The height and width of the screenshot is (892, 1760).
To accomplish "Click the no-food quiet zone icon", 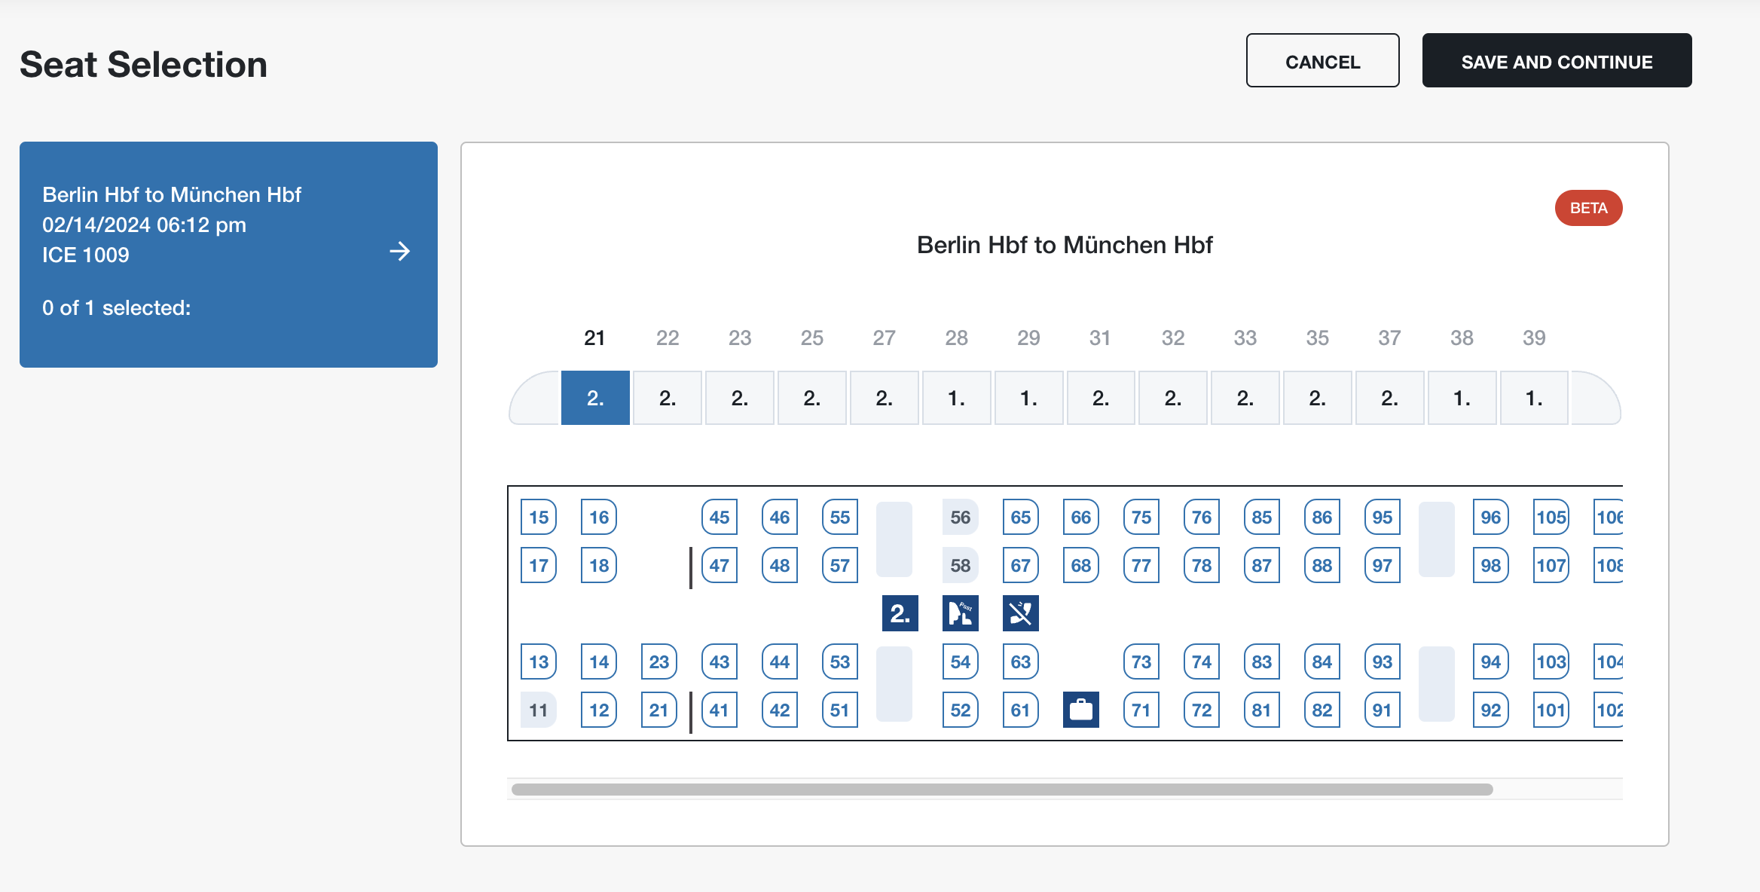I will tap(1020, 613).
